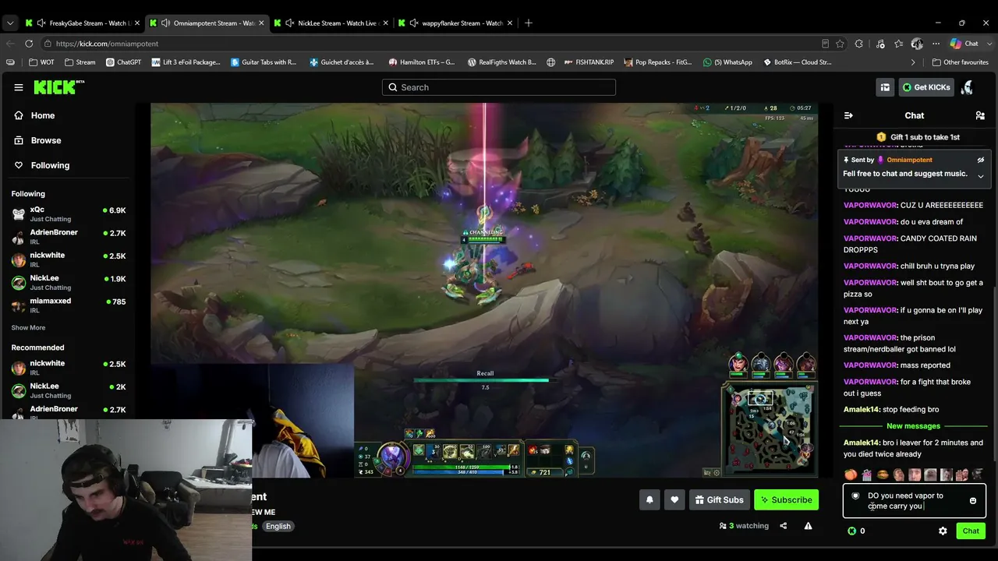The image size is (998, 561).
Task: Reload the page with the refresh icon
Action: point(29,44)
